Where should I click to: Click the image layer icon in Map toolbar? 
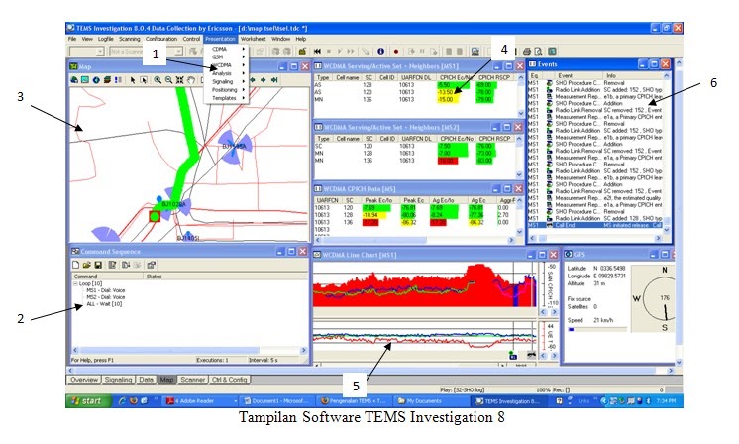[x=85, y=80]
